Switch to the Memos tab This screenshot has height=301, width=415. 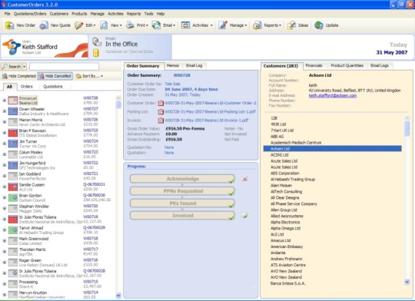coord(173,65)
